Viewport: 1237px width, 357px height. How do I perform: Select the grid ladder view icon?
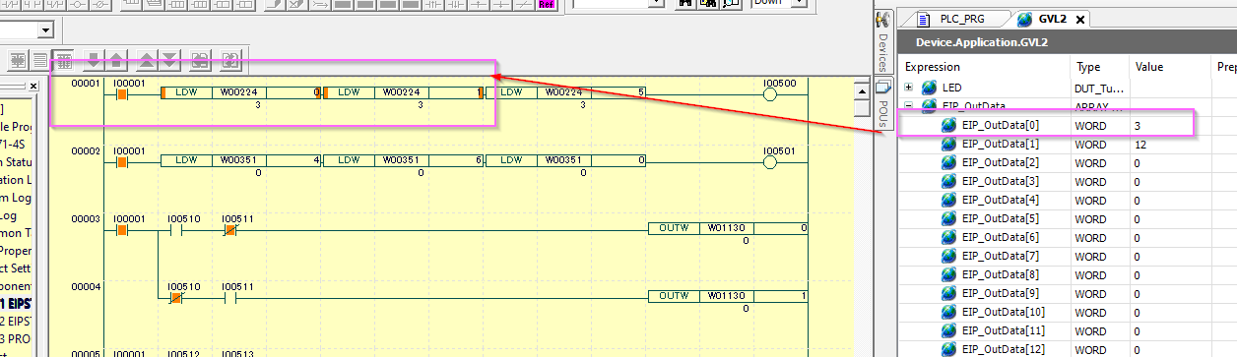pos(63,59)
